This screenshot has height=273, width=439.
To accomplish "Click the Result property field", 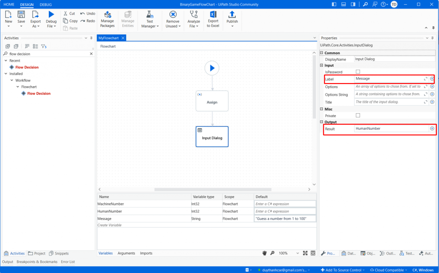I will point(391,129).
